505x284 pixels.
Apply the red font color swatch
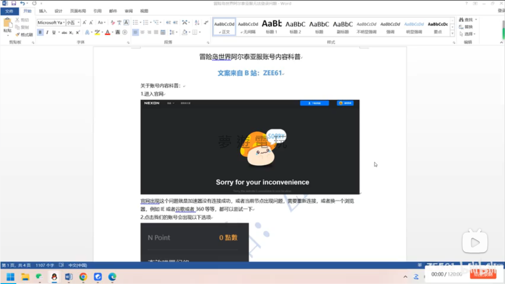(107, 32)
